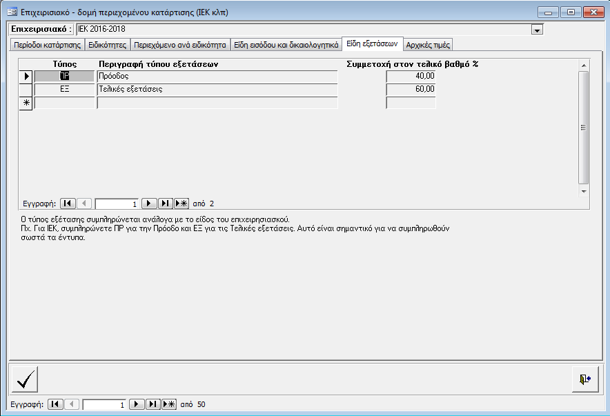Select the ΕΞ row using its row selector
The image size is (610, 416).
click(x=26, y=90)
